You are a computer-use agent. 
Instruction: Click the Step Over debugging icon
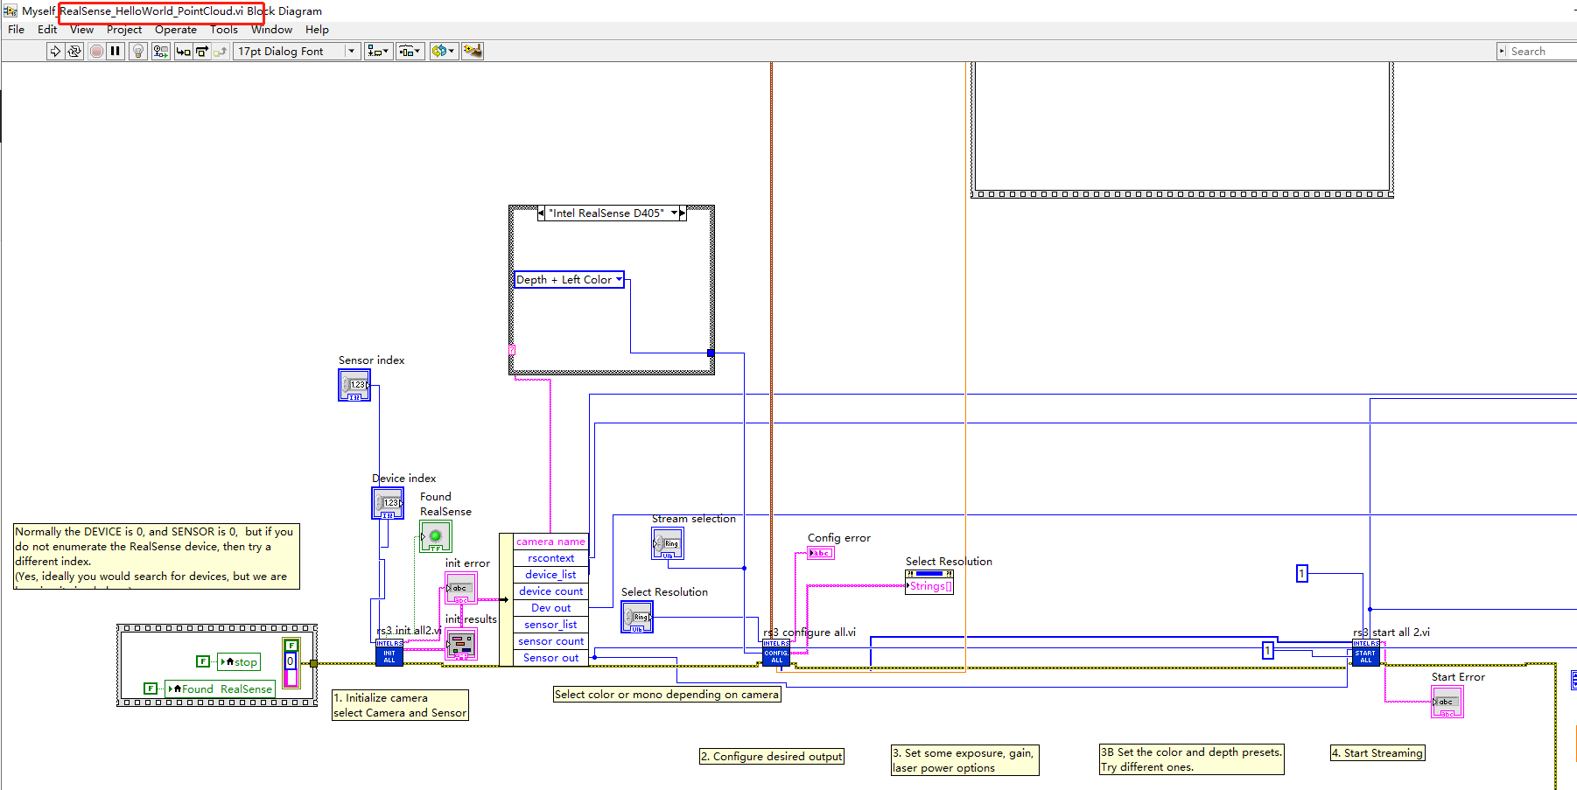(x=201, y=51)
